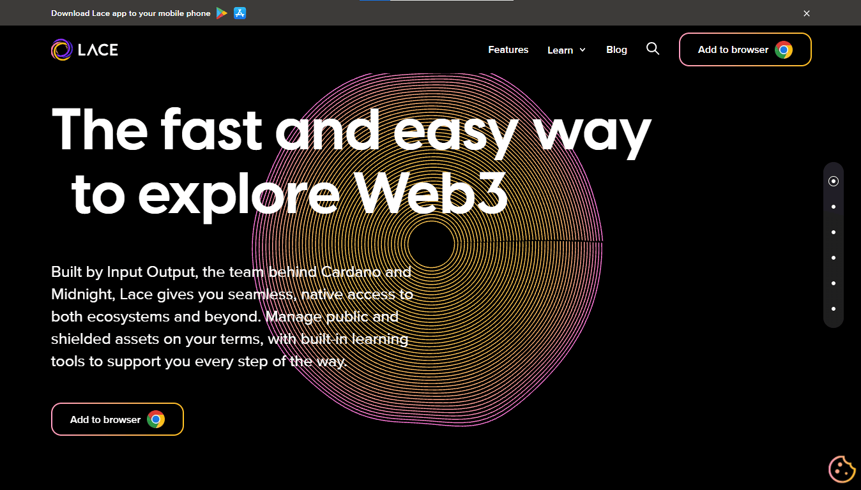The width and height of the screenshot is (861, 490).
Task: Jump to the fifth section dot
Action: 834,283
